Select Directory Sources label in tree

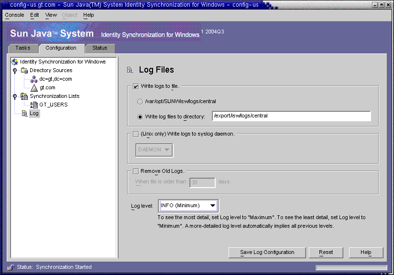[51, 71]
